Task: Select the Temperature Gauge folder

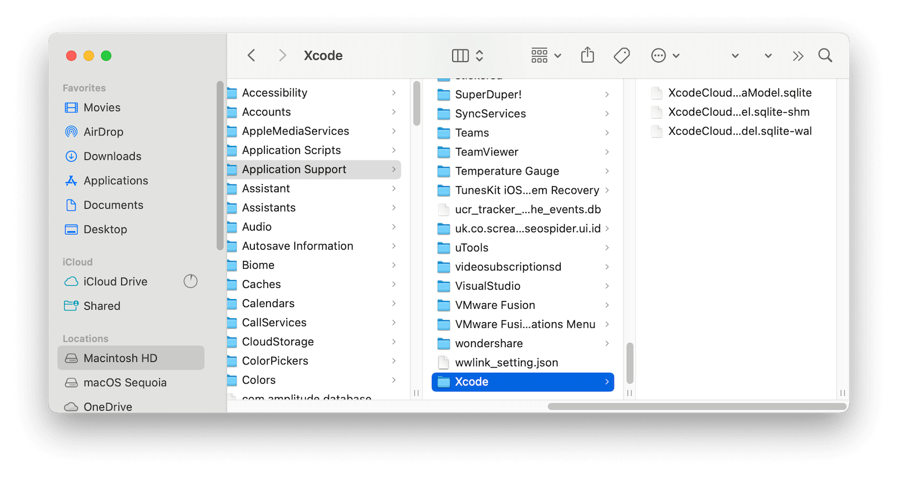Action: click(x=523, y=171)
